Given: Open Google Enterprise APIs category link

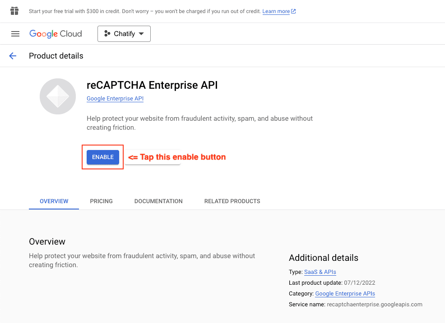Looking at the screenshot, I should click(x=345, y=294).
